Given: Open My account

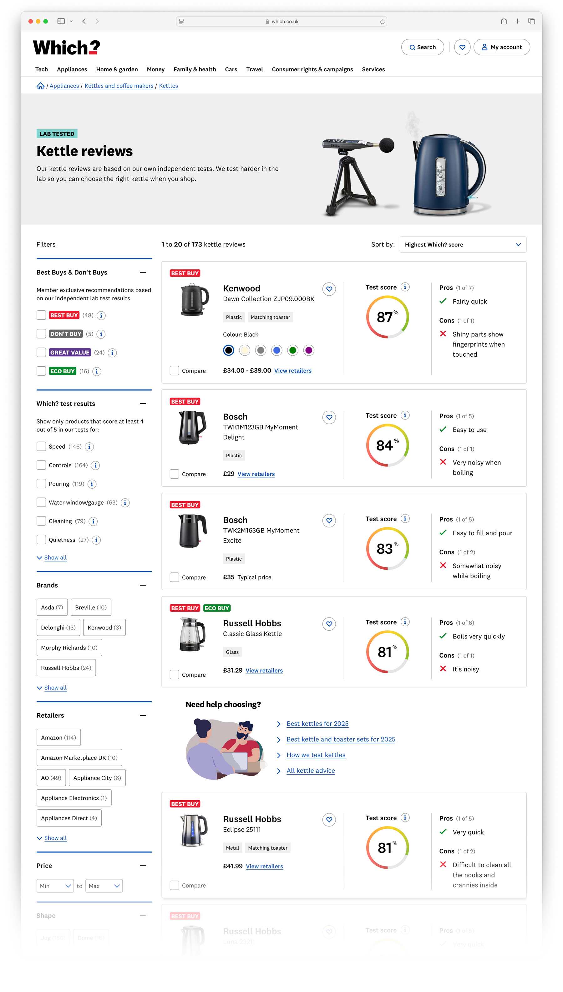Looking at the screenshot, I should (501, 47).
